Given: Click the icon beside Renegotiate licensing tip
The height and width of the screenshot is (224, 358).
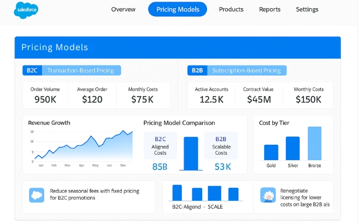Looking at the screenshot, I should [268, 194].
